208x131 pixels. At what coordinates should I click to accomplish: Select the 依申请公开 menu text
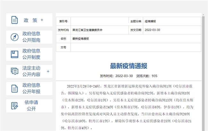(31, 106)
